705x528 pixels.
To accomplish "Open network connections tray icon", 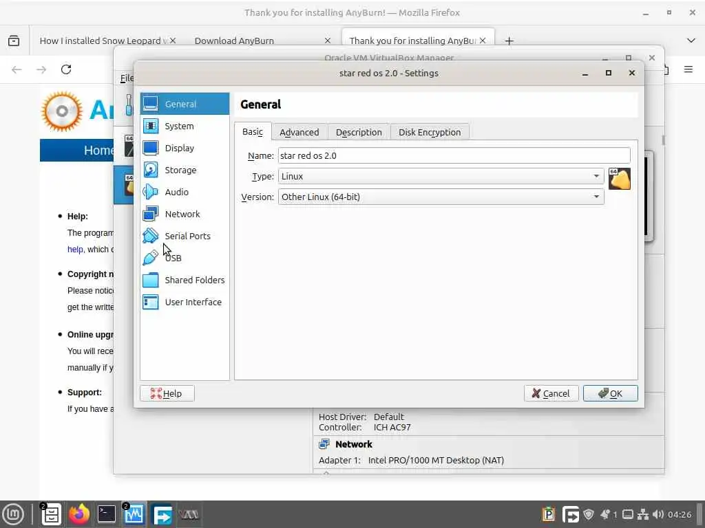I will 644,514.
